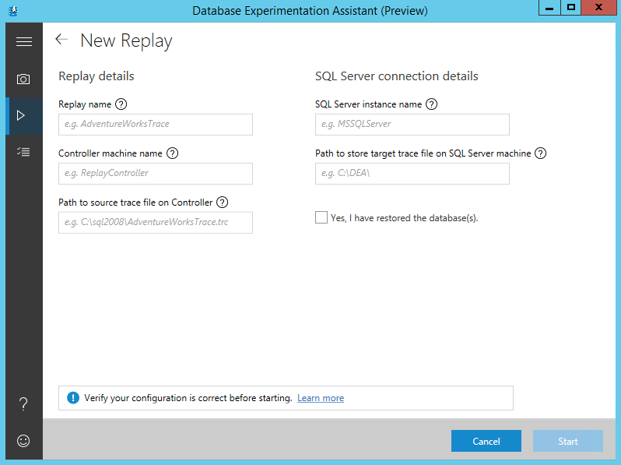Click the feedback smiley icon

coord(23,441)
